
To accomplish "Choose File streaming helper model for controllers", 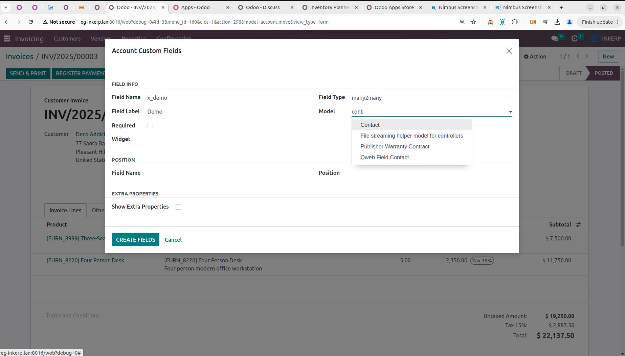I will [412, 136].
